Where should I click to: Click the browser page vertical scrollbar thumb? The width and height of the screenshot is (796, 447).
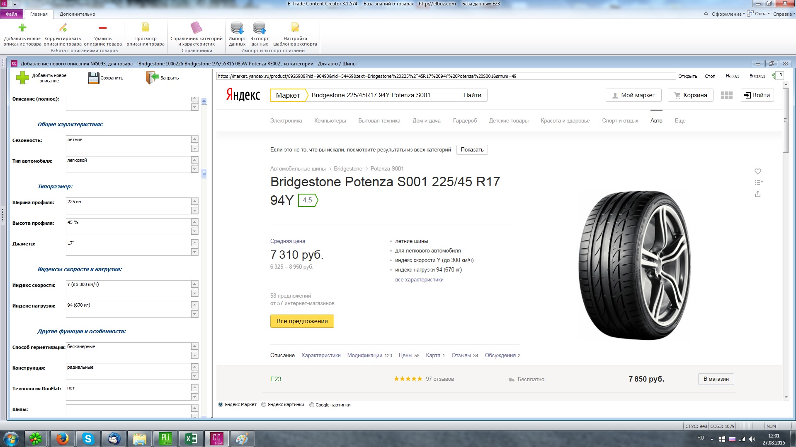(786, 120)
